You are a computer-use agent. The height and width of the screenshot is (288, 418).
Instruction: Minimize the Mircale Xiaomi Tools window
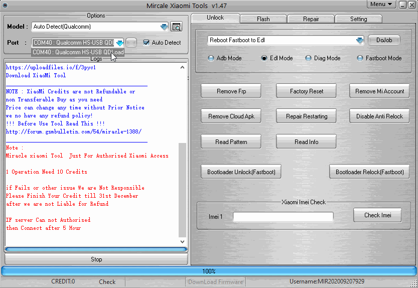[x=402, y=5]
